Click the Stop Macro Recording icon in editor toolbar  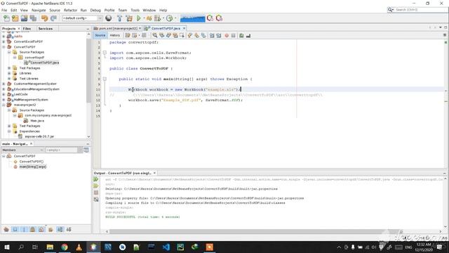coord(234,36)
